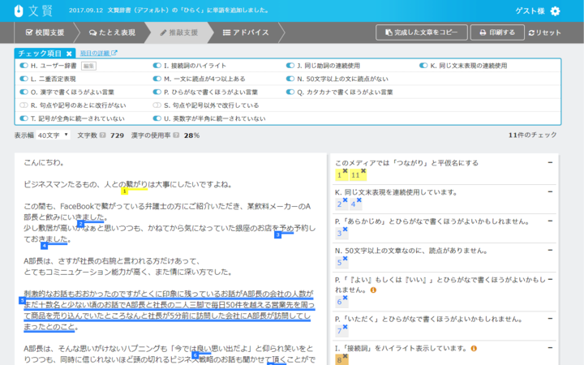Collapse the I.「接続詞」をハイライト check item
This screenshot has width=584, height=365.
(x=550, y=348)
